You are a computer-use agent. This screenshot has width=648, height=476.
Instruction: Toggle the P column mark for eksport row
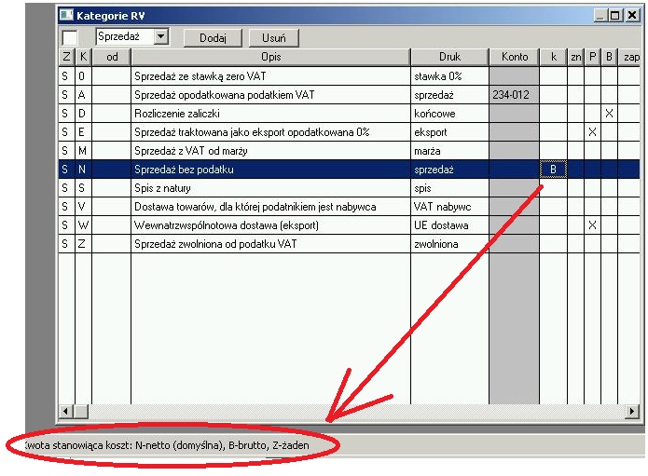coord(592,131)
